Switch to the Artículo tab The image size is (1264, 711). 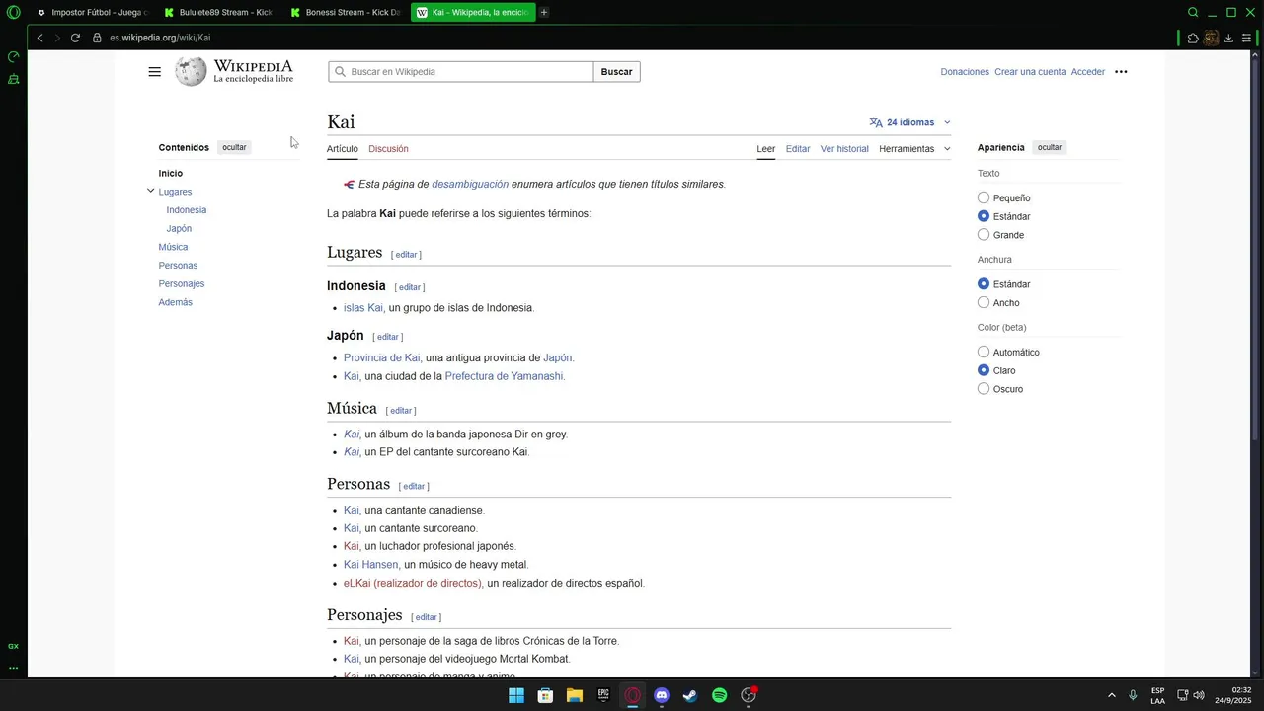click(x=343, y=149)
